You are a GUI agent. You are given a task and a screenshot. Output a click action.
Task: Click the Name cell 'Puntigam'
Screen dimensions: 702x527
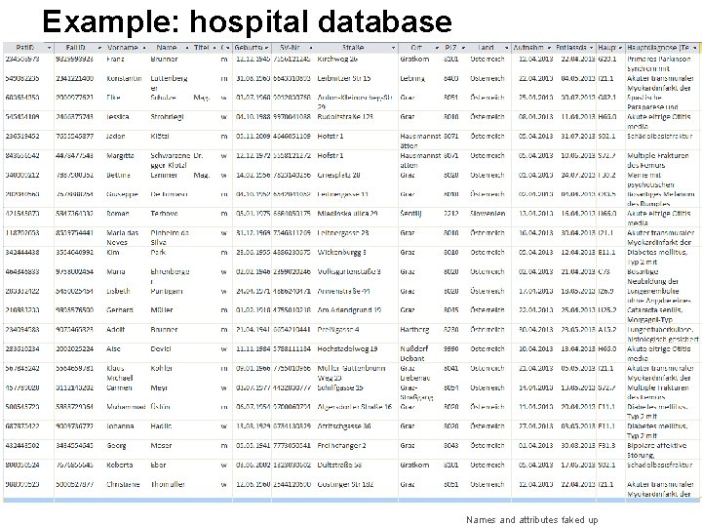(x=166, y=291)
